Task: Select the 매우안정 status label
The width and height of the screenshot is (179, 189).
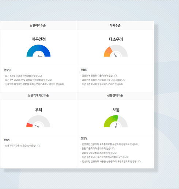Action: tap(39, 39)
